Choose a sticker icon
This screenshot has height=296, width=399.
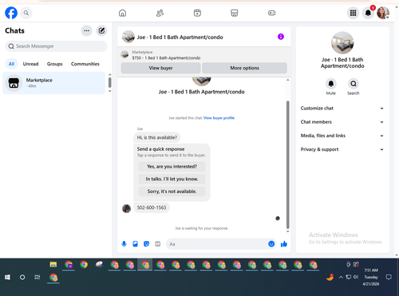point(146,244)
